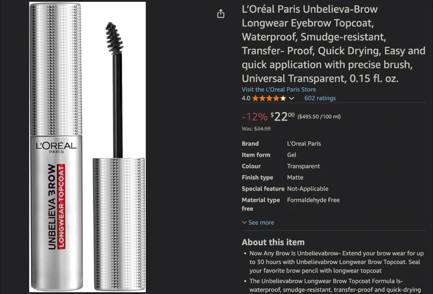The width and height of the screenshot is (433, 294).
Task: Click the orange star rating icons
Action: (269, 98)
